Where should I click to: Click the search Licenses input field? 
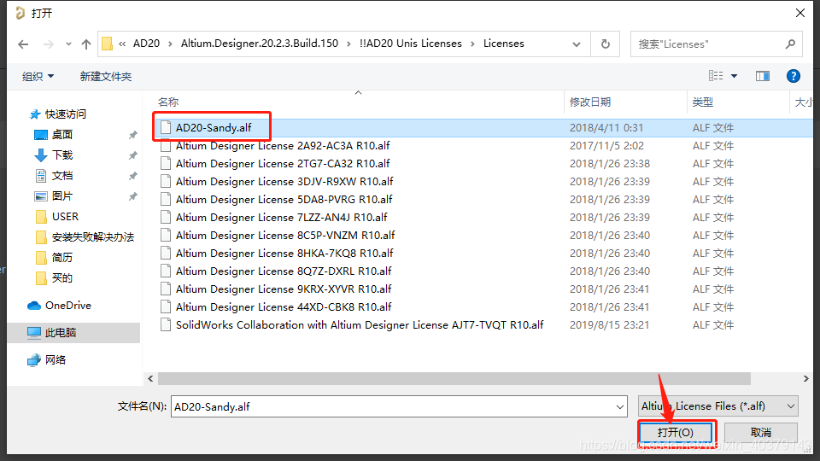point(706,44)
